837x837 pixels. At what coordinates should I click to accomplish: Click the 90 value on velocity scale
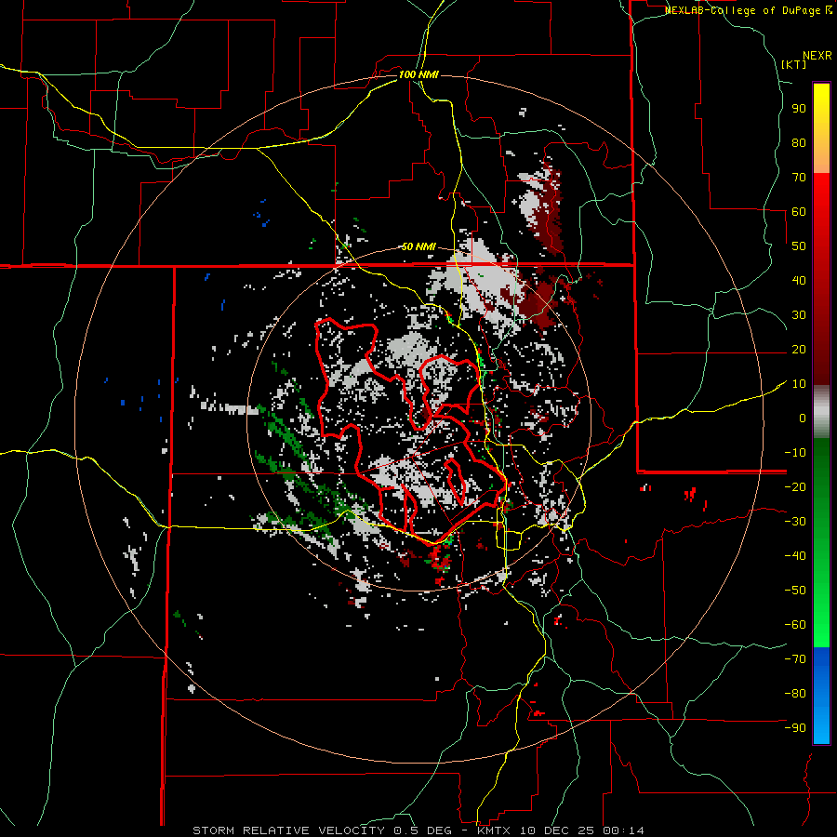799,109
